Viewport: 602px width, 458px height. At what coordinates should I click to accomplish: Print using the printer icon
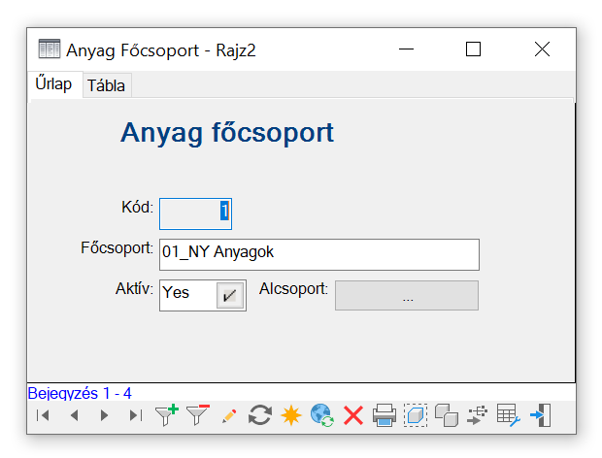pos(385,415)
